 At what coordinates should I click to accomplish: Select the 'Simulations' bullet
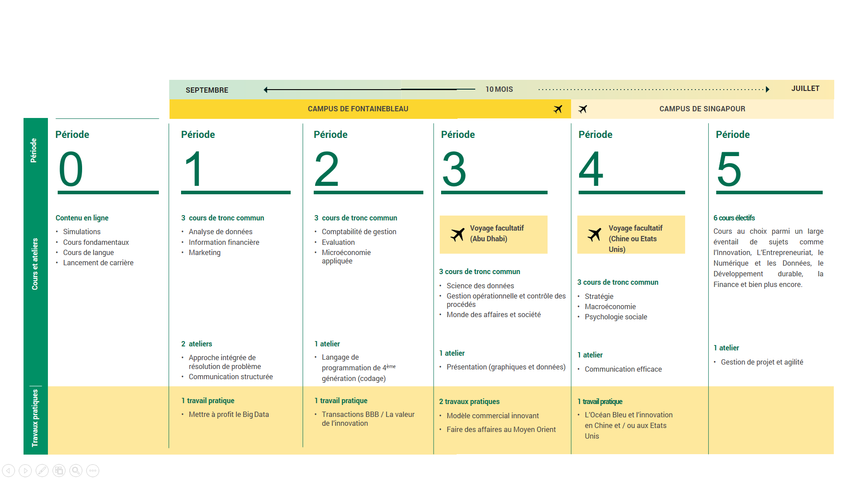[82, 232]
